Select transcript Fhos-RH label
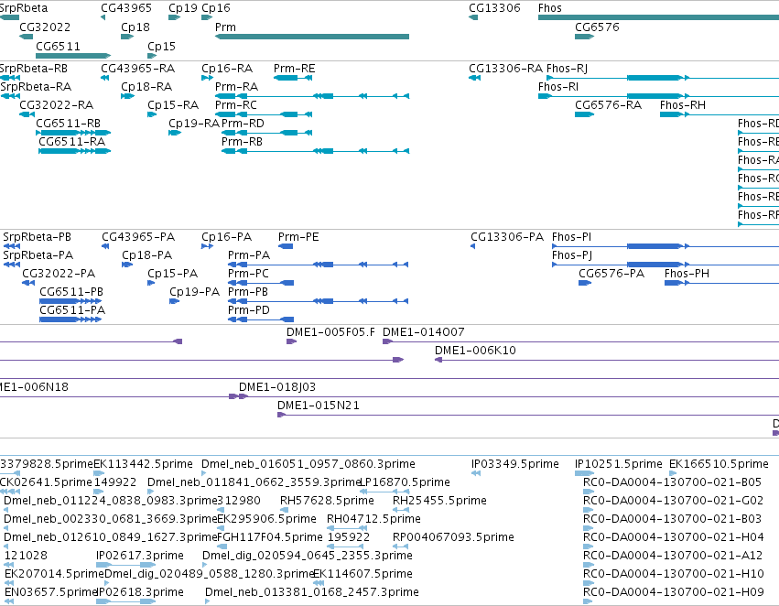 coord(683,105)
